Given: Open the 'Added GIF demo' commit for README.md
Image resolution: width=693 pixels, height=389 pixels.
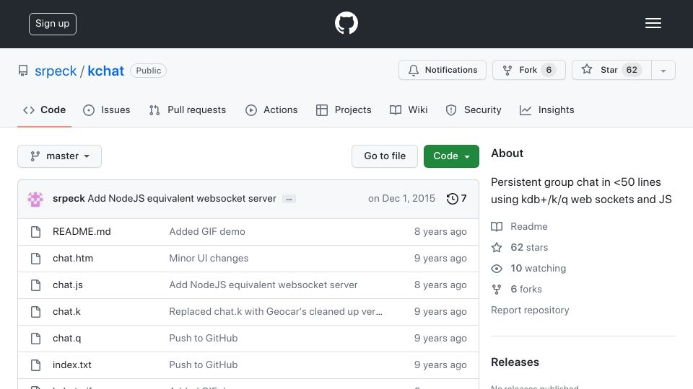Looking at the screenshot, I should [x=207, y=231].
